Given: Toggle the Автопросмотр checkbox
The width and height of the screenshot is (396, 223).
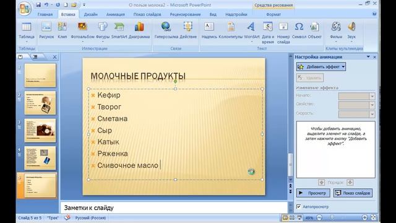Looking at the screenshot, I should (x=299, y=206).
